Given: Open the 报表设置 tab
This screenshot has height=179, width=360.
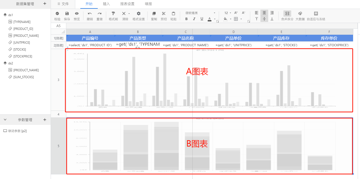Looking at the screenshot, I should point(127,4).
